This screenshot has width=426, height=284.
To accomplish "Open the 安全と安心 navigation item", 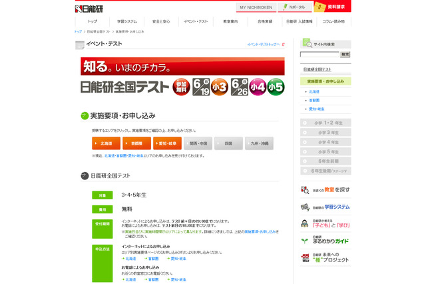I will point(161,21).
